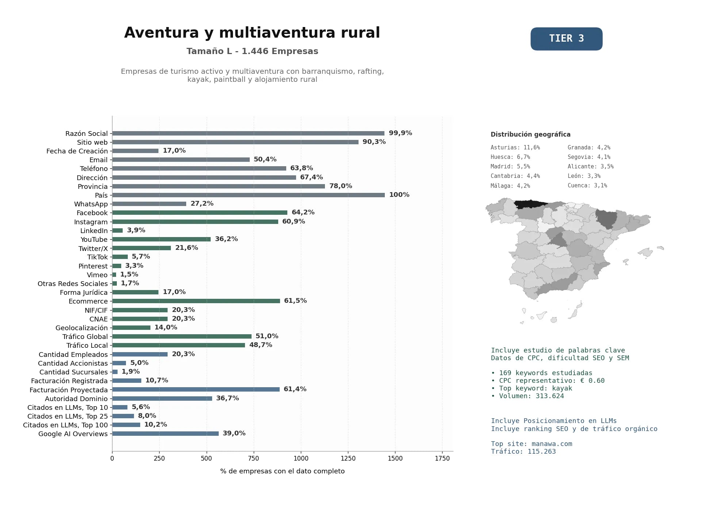
Task: Select the 'Razón Social' row label
Action: (87, 134)
